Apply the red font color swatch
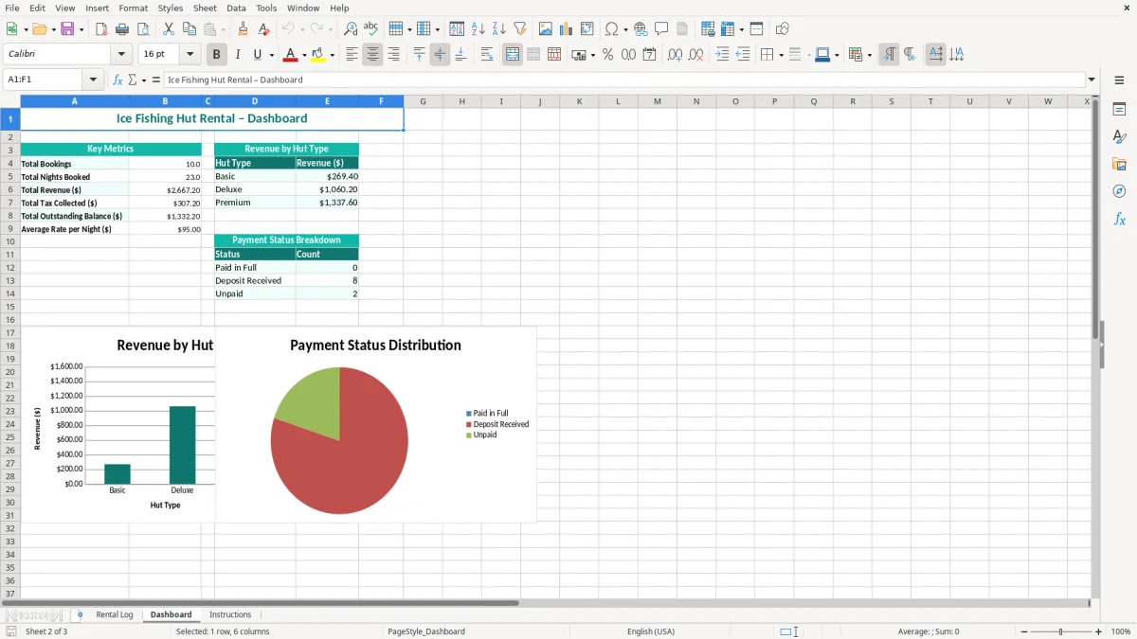Viewport: 1137px width, 639px height. point(291,55)
